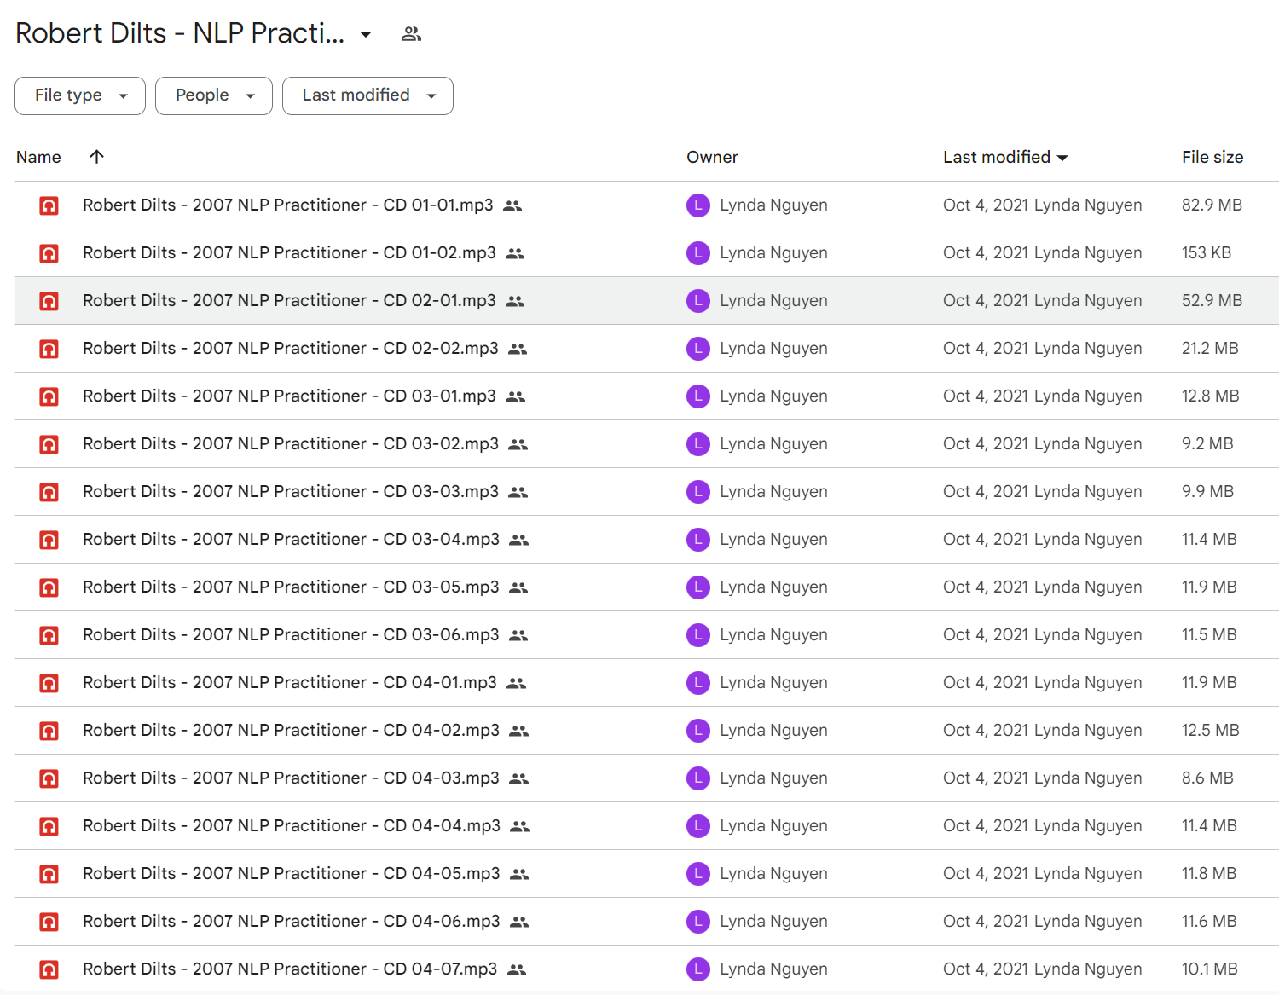Click audio file icon for CD 03-05.mp3
Viewport: 1279px width, 995px height.
(49, 587)
